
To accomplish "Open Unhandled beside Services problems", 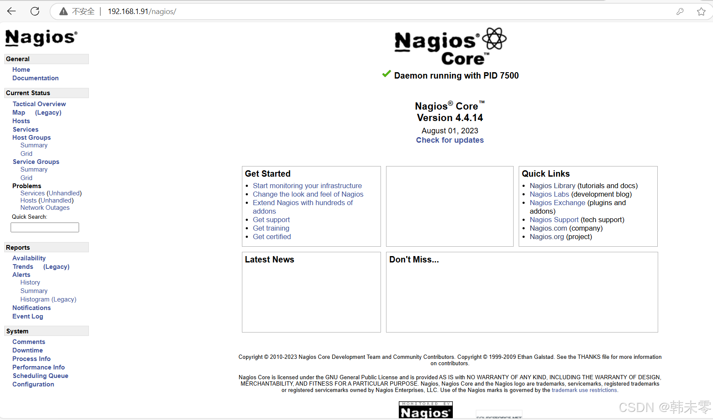I will 64,193.
